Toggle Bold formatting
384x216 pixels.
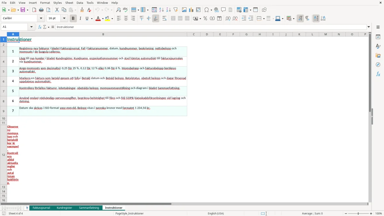(x=73, y=19)
